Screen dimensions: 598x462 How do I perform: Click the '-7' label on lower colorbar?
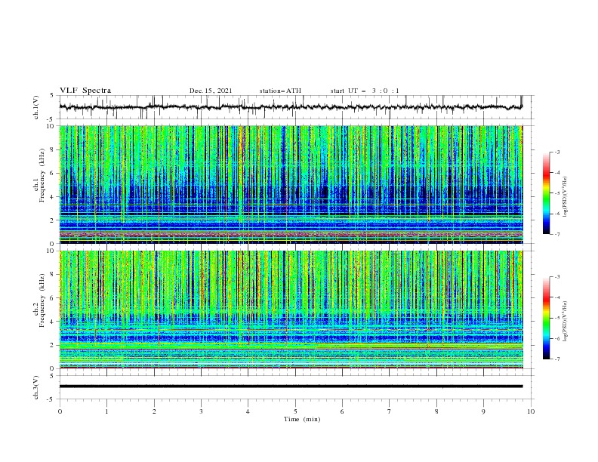click(x=556, y=359)
